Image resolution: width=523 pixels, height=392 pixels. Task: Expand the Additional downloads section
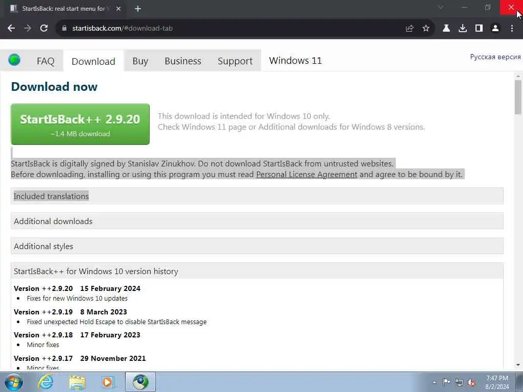(257, 221)
